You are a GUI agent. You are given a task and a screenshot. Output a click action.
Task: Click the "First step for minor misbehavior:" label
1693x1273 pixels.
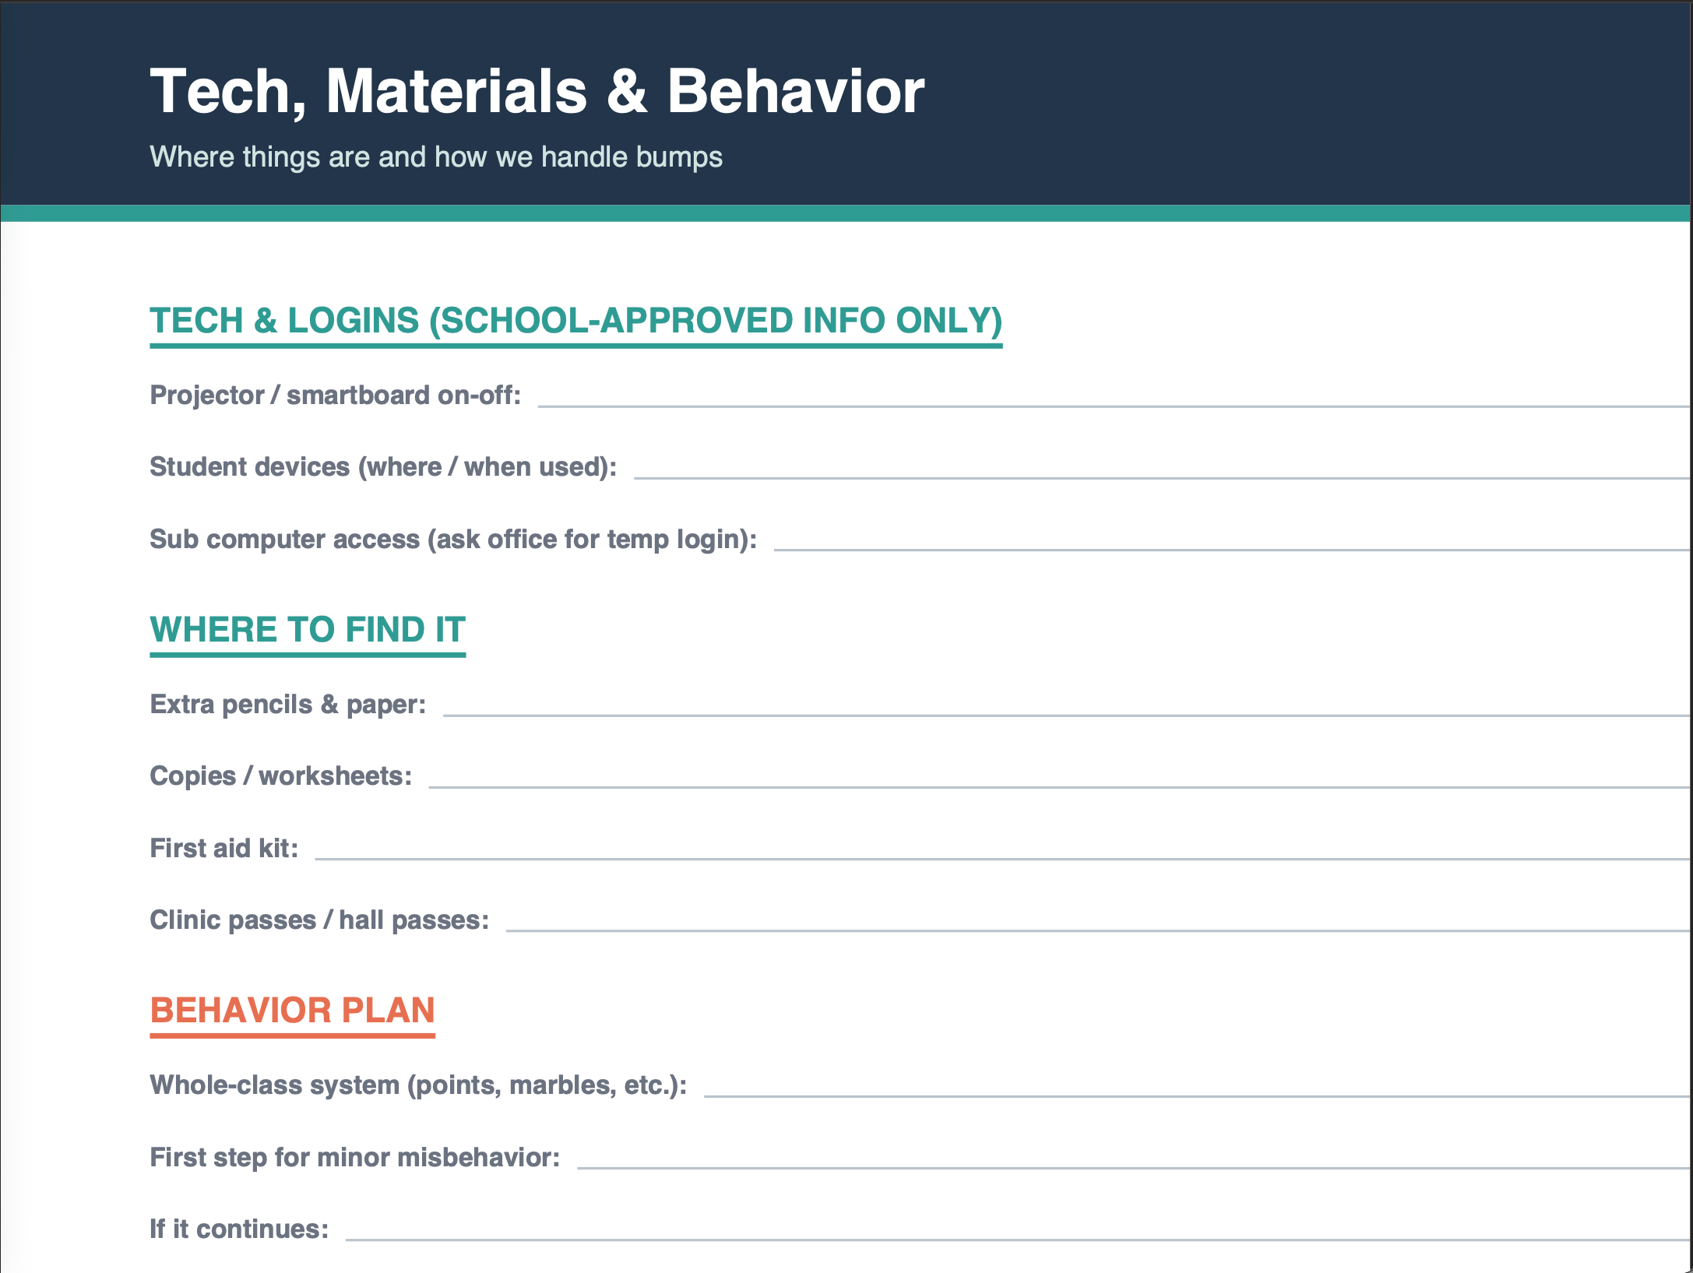click(x=355, y=1158)
